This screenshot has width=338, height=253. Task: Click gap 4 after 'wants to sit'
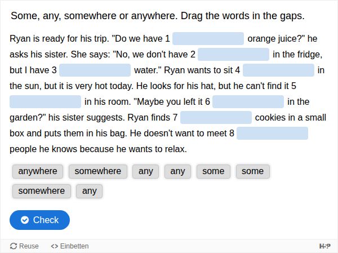[x=278, y=70]
